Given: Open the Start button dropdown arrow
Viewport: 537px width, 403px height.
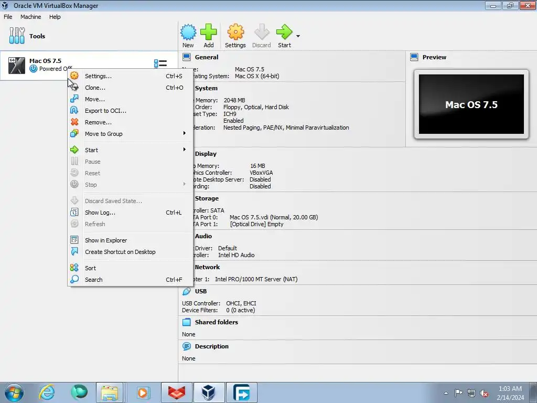Looking at the screenshot, I should pos(298,36).
